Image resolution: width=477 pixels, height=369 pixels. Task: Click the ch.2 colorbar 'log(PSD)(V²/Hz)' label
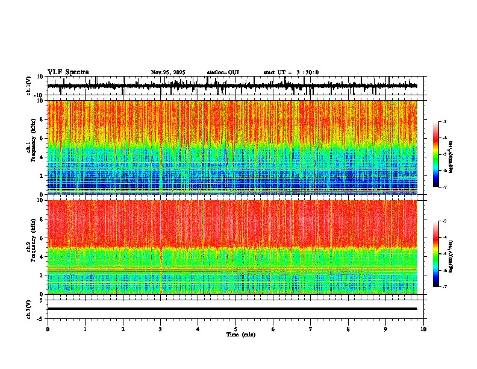click(x=451, y=256)
